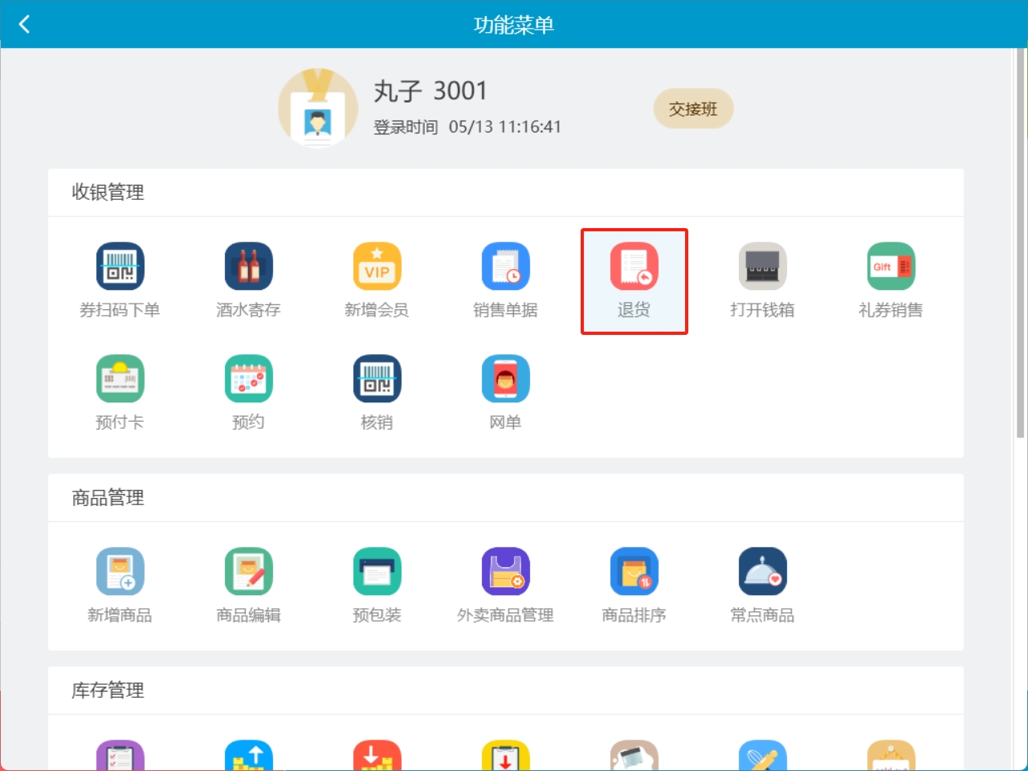The image size is (1028, 771).
Task: Click the 收银管理 section heading
Action: click(108, 192)
